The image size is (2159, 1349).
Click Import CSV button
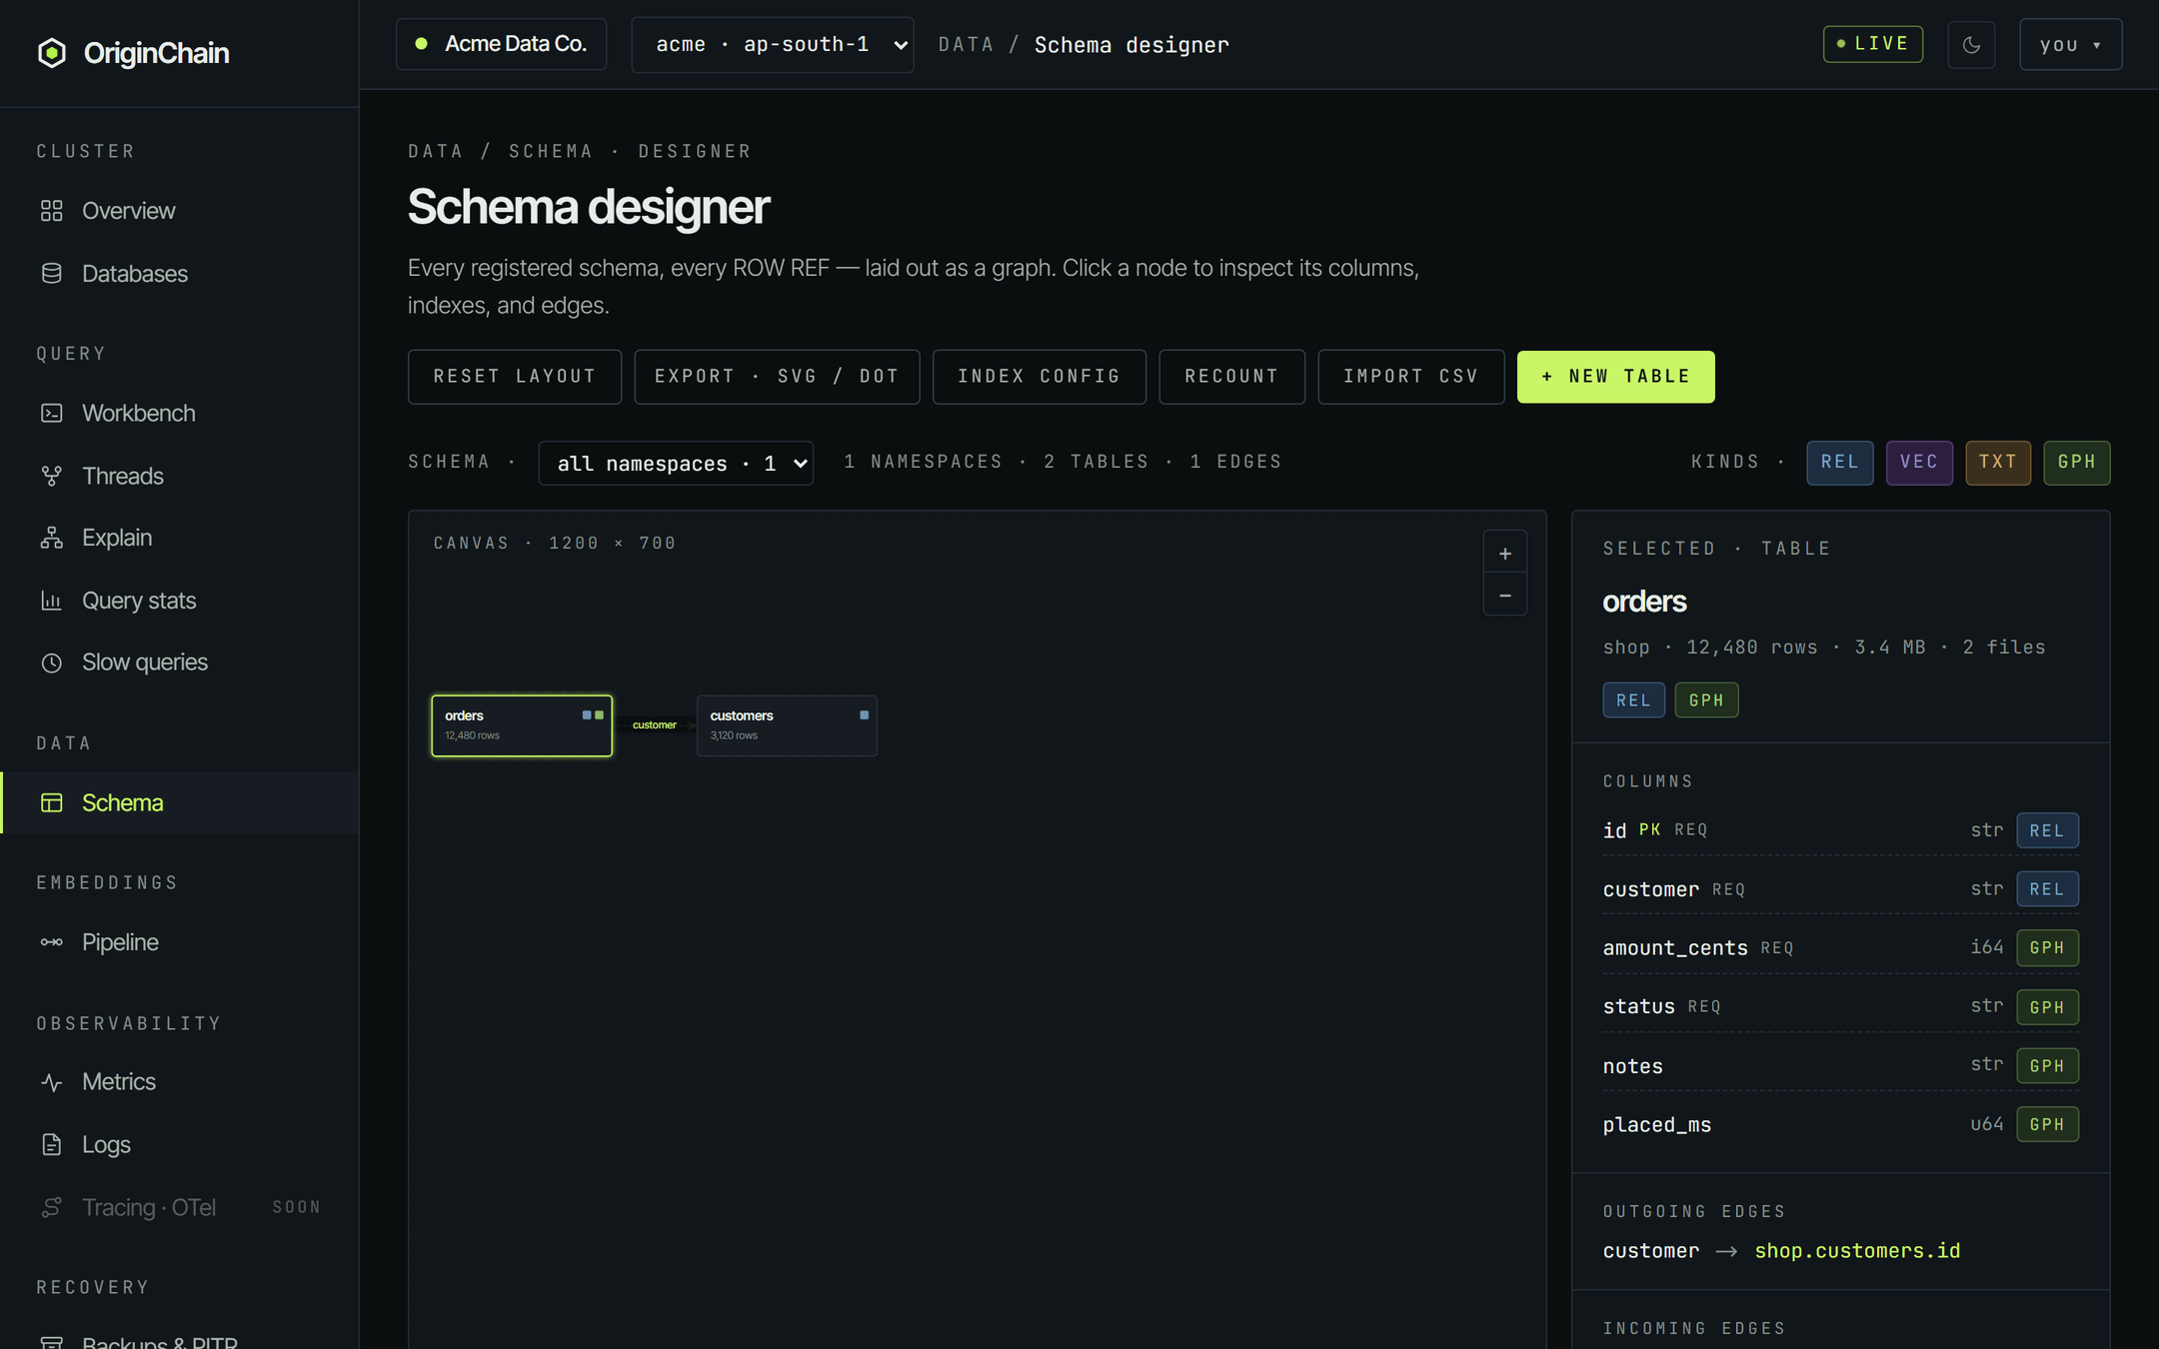pos(1411,377)
